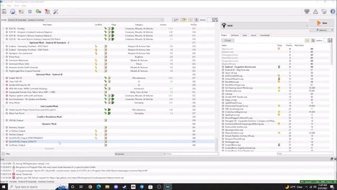Open the profiles configuration toolbar icon
This screenshot has width=337, height=190.
coord(21,12)
